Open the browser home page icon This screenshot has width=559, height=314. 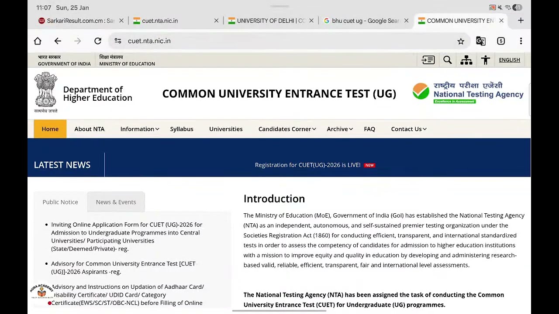[x=38, y=41]
